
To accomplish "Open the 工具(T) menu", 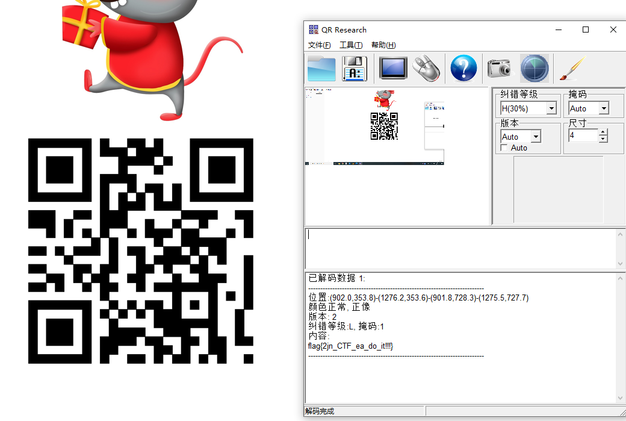I will click(x=351, y=45).
